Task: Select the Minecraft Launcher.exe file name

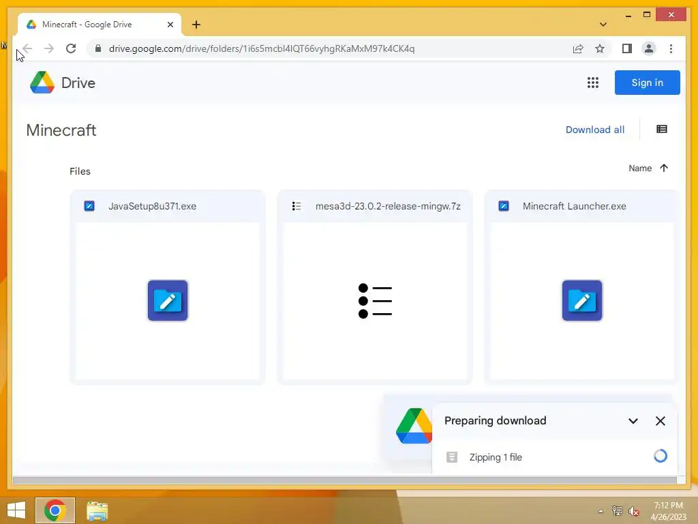Action: click(x=574, y=206)
